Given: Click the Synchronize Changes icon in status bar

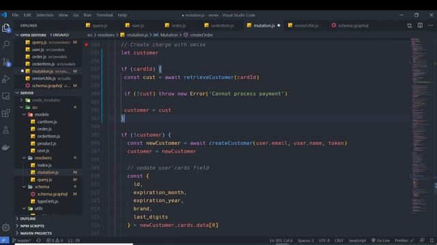Looking at the screenshot, I should tap(38, 240).
